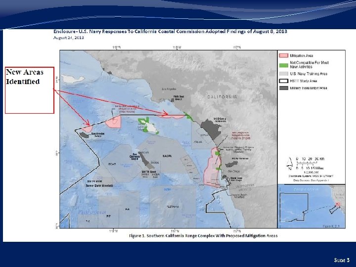Click the dark gray Military Installation legend symbol
This screenshot has width=356, height=267.
click(284, 88)
